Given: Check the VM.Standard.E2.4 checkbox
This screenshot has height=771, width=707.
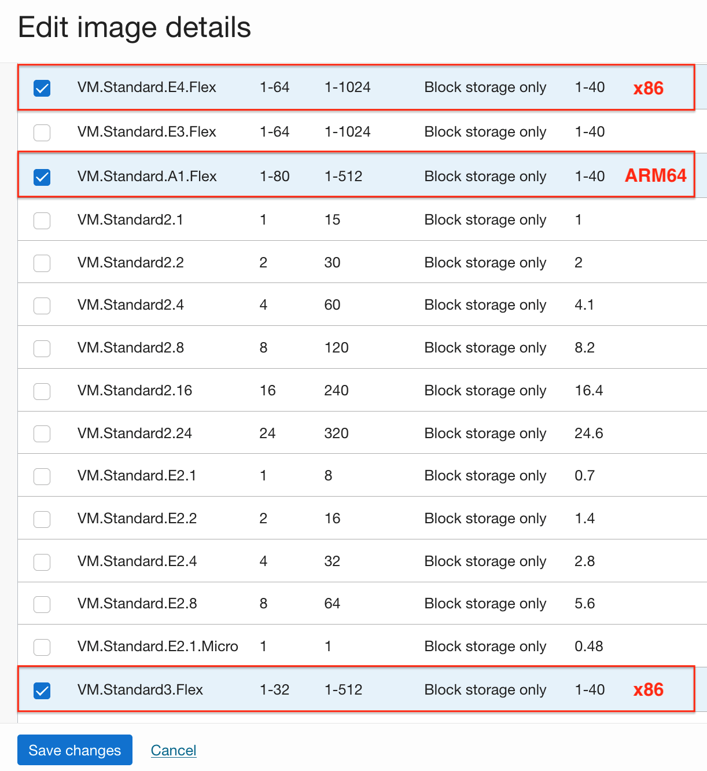Looking at the screenshot, I should point(42,562).
